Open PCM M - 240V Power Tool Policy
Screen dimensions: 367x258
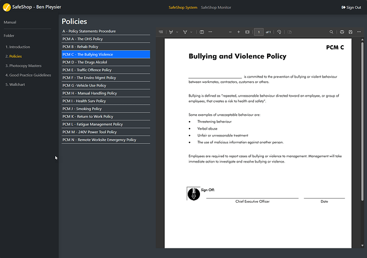tap(106, 132)
